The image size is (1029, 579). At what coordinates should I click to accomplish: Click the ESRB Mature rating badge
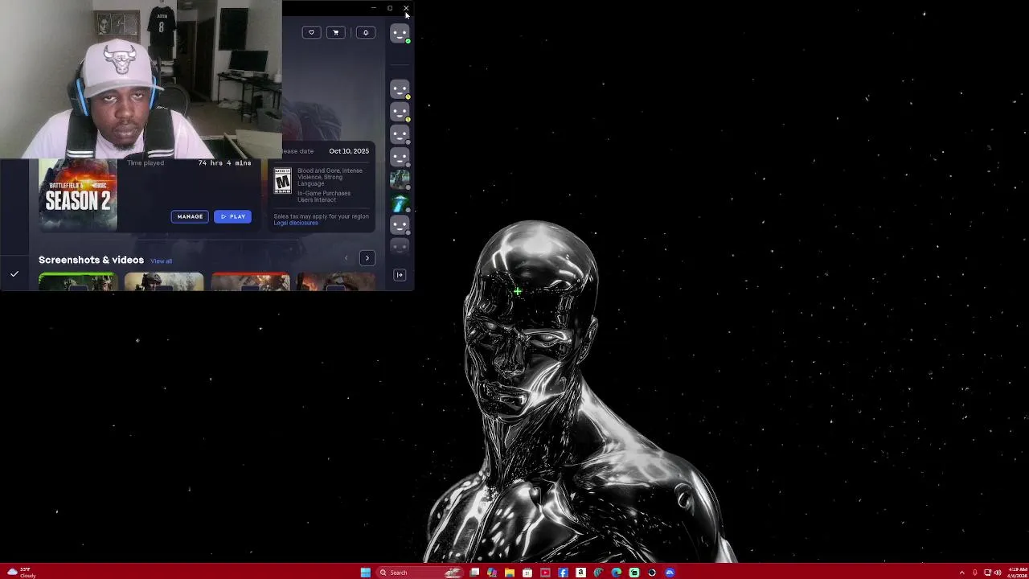[x=282, y=181]
